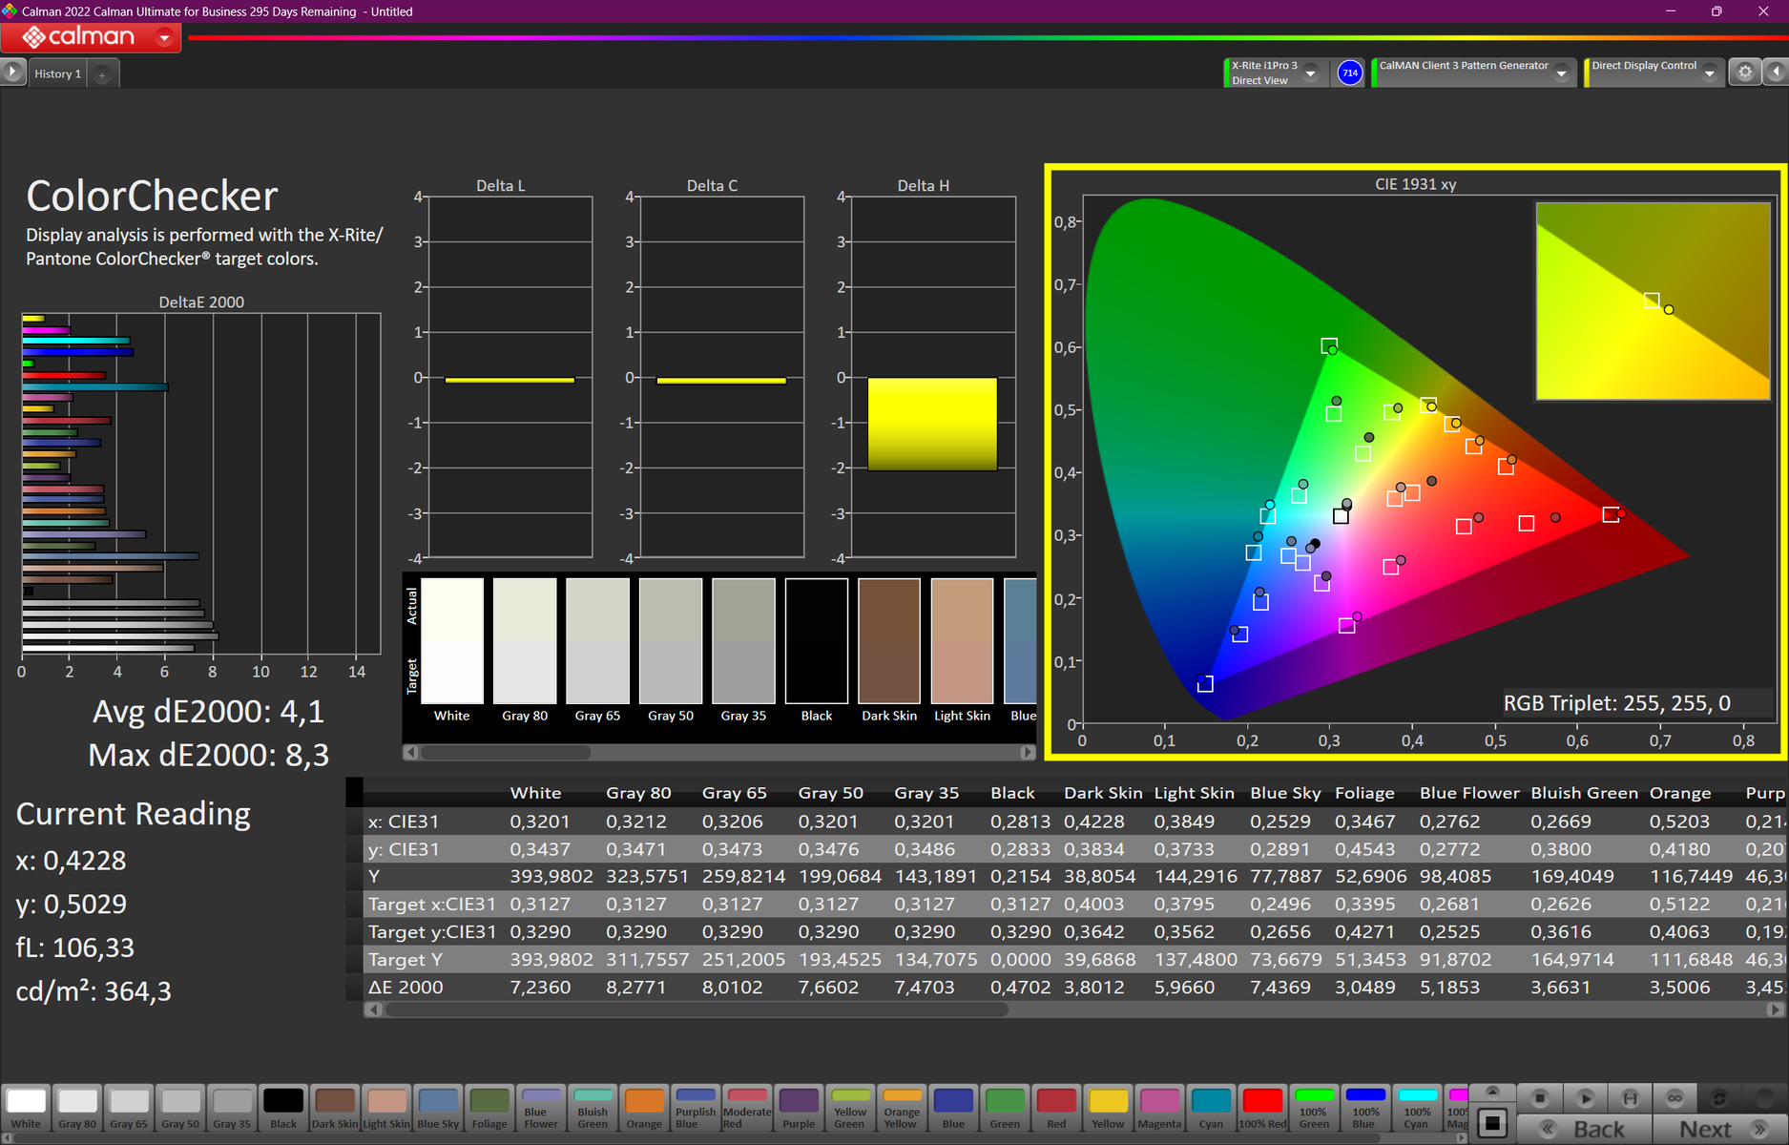Click the read series bracket icon
The height and width of the screenshot is (1145, 1789).
[1630, 1098]
